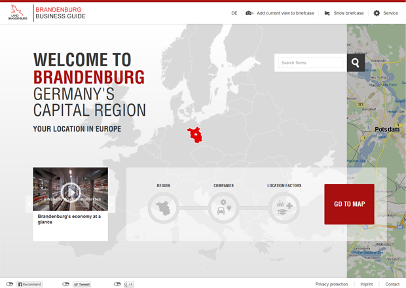Click the Facebook Recommend button
Image resolution: width=406 pixels, height=288 pixels.
[x=29, y=284]
